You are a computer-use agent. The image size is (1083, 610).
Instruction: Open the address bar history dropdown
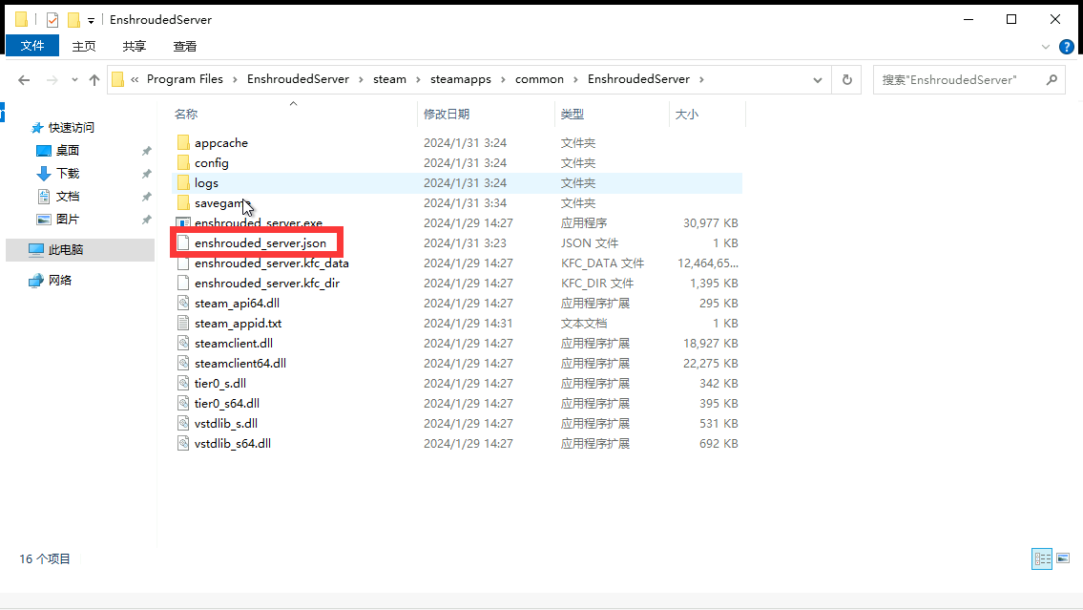click(818, 80)
